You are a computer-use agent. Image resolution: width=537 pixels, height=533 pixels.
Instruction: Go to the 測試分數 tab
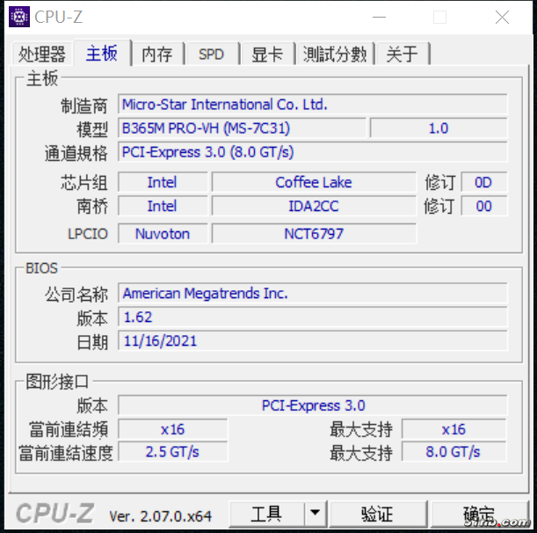click(335, 55)
